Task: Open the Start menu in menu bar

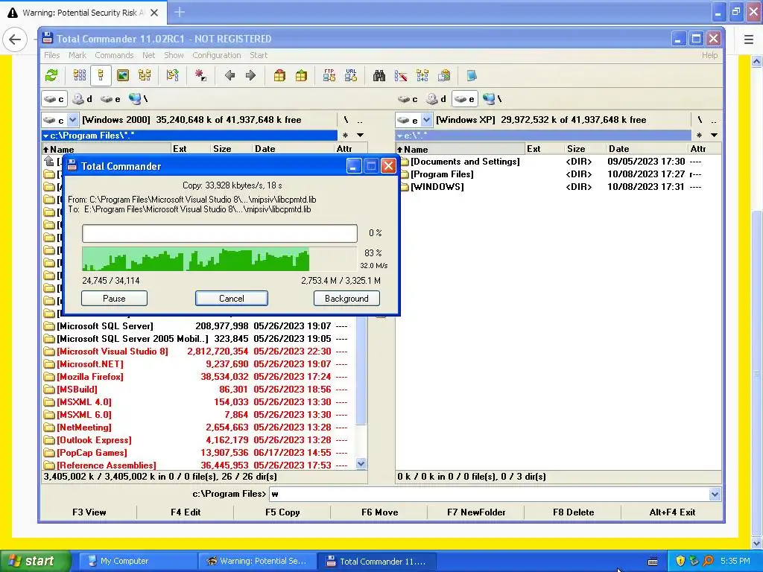Action: click(259, 55)
